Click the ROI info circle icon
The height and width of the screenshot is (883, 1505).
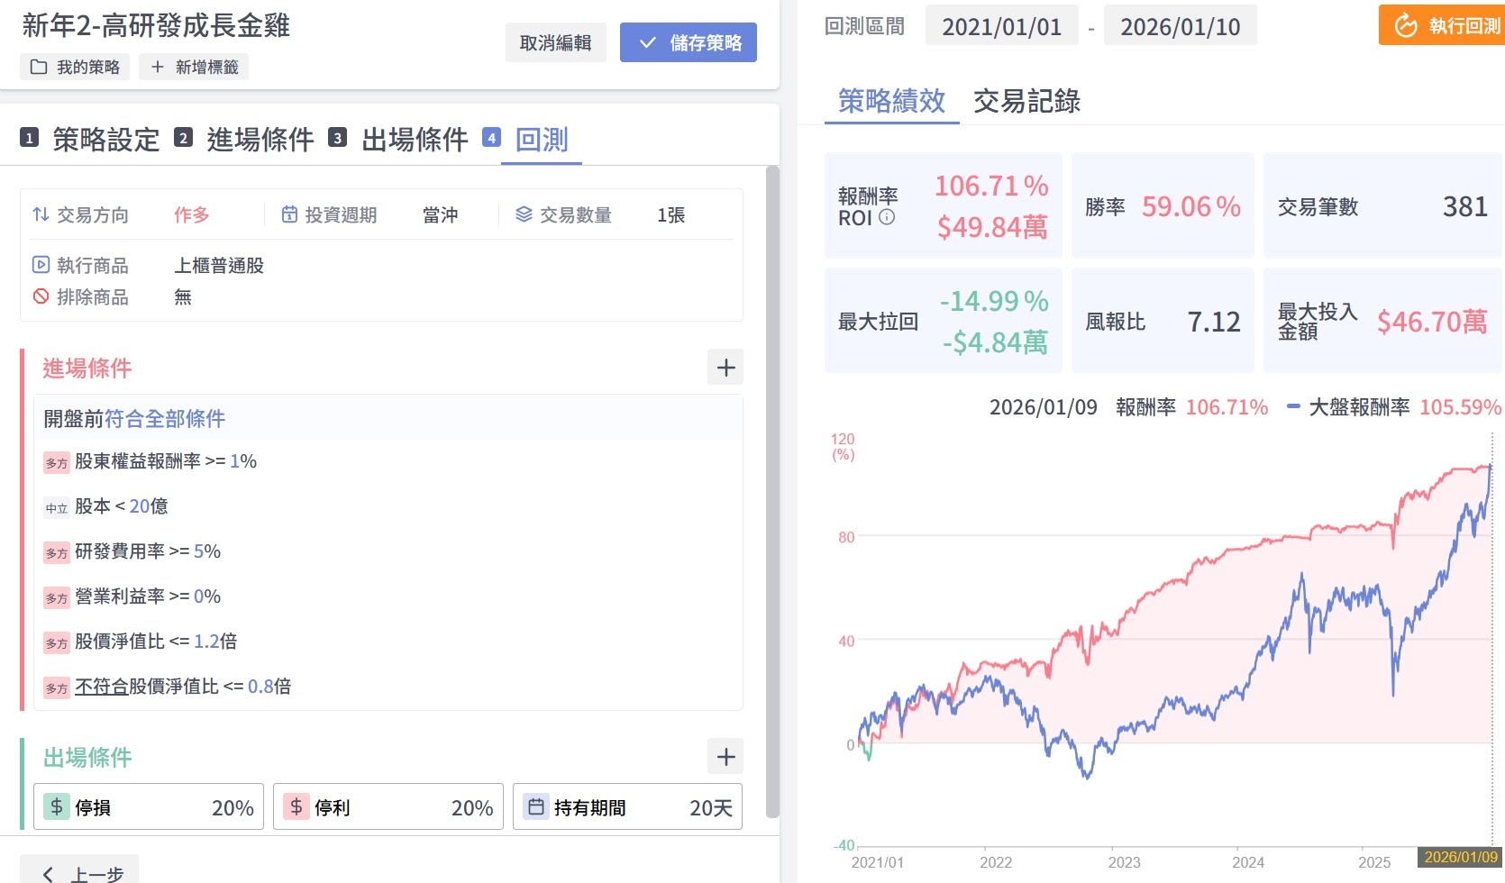tap(887, 217)
